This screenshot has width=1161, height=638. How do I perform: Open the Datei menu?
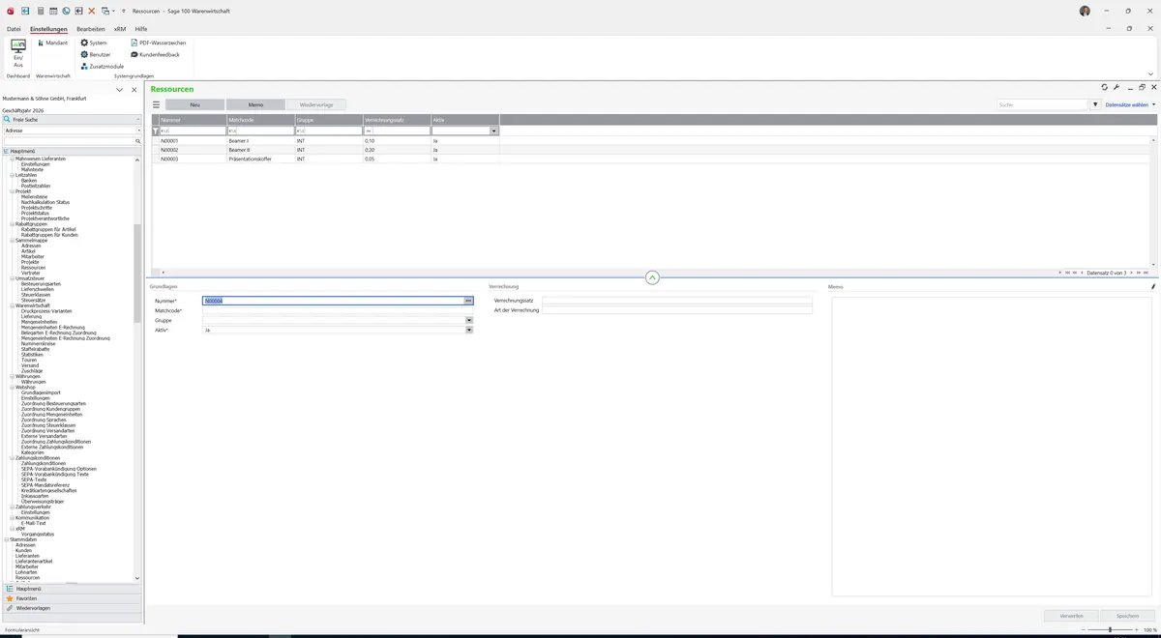pos(14,29)
